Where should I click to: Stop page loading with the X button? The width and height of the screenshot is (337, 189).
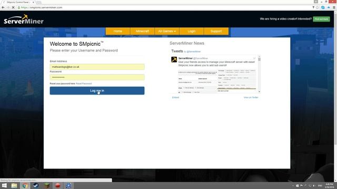pos(13,7)
